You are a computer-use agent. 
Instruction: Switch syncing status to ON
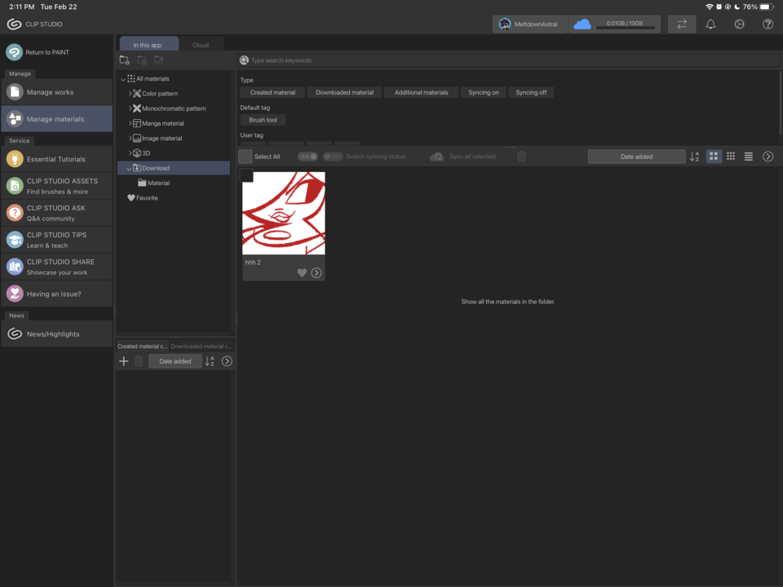(306, 156)
